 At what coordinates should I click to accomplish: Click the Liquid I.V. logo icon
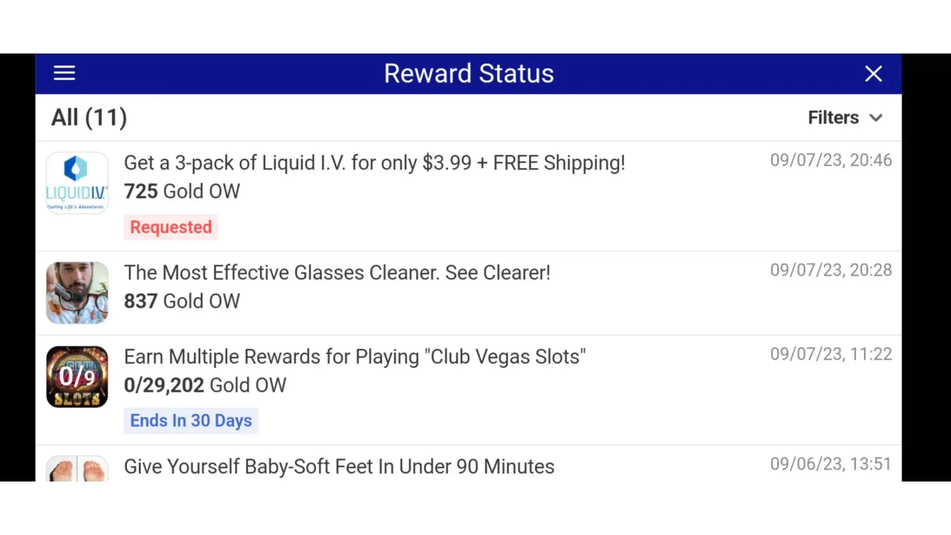click(x=77, y=183)
